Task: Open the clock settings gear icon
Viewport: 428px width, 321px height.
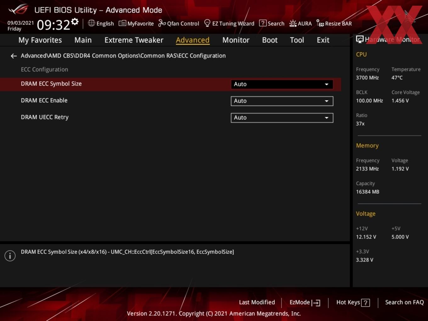Action: 75,22
